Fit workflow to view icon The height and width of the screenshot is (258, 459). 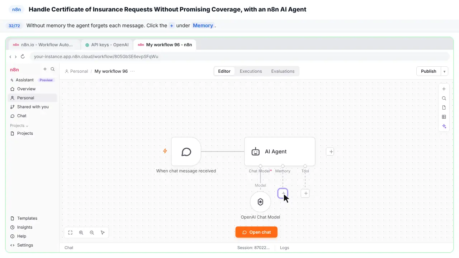pyautogui.click(x=70, y=233)
